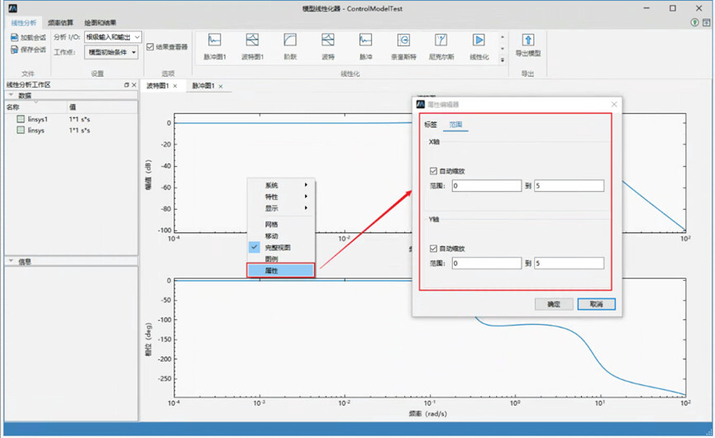The height and width of the screenshot is (438, 715).
Task: Click the 导出模型 export model icon
Action: pos(528,40)
